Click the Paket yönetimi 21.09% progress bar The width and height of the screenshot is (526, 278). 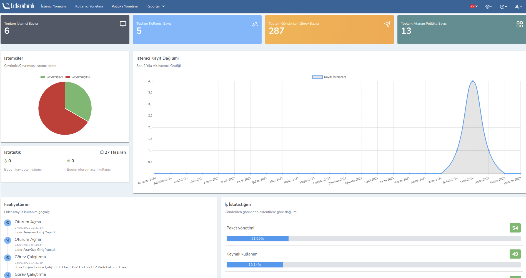click(x=257, y=239)
